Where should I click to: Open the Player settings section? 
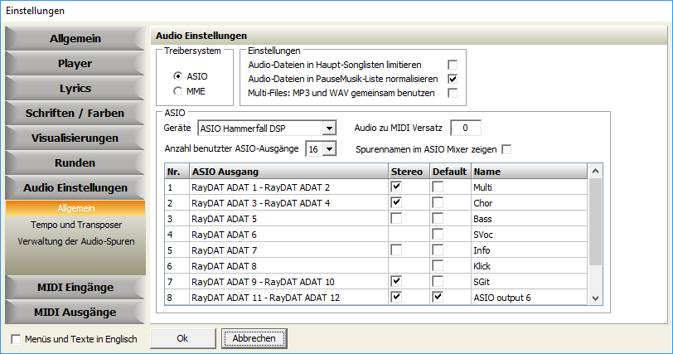pos(75,63)
